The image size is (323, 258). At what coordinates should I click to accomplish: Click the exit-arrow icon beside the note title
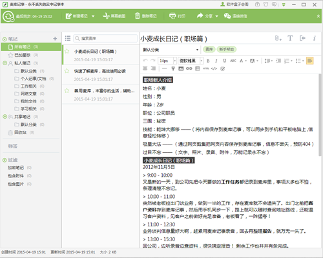click(x=302, y=38)
